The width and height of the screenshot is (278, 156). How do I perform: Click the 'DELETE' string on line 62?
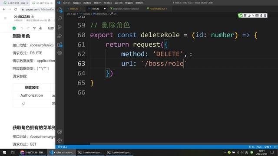tap(168, 54)
